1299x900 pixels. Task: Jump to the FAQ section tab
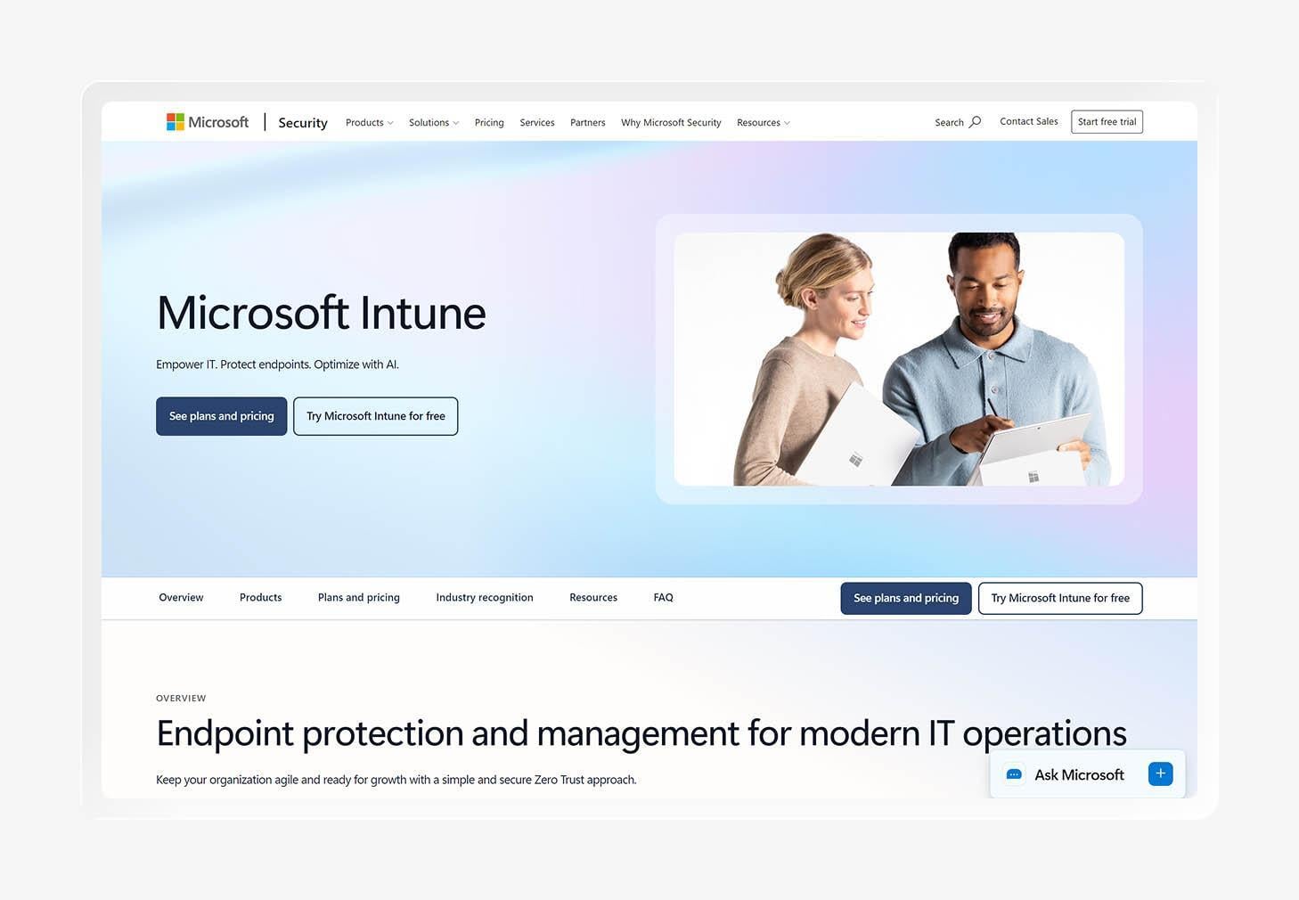pos(663,598)
